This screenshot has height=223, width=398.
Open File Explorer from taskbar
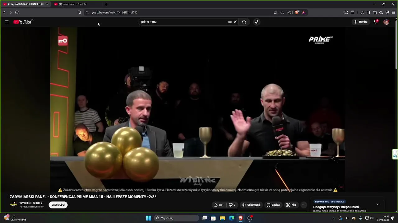coord(222,218)
